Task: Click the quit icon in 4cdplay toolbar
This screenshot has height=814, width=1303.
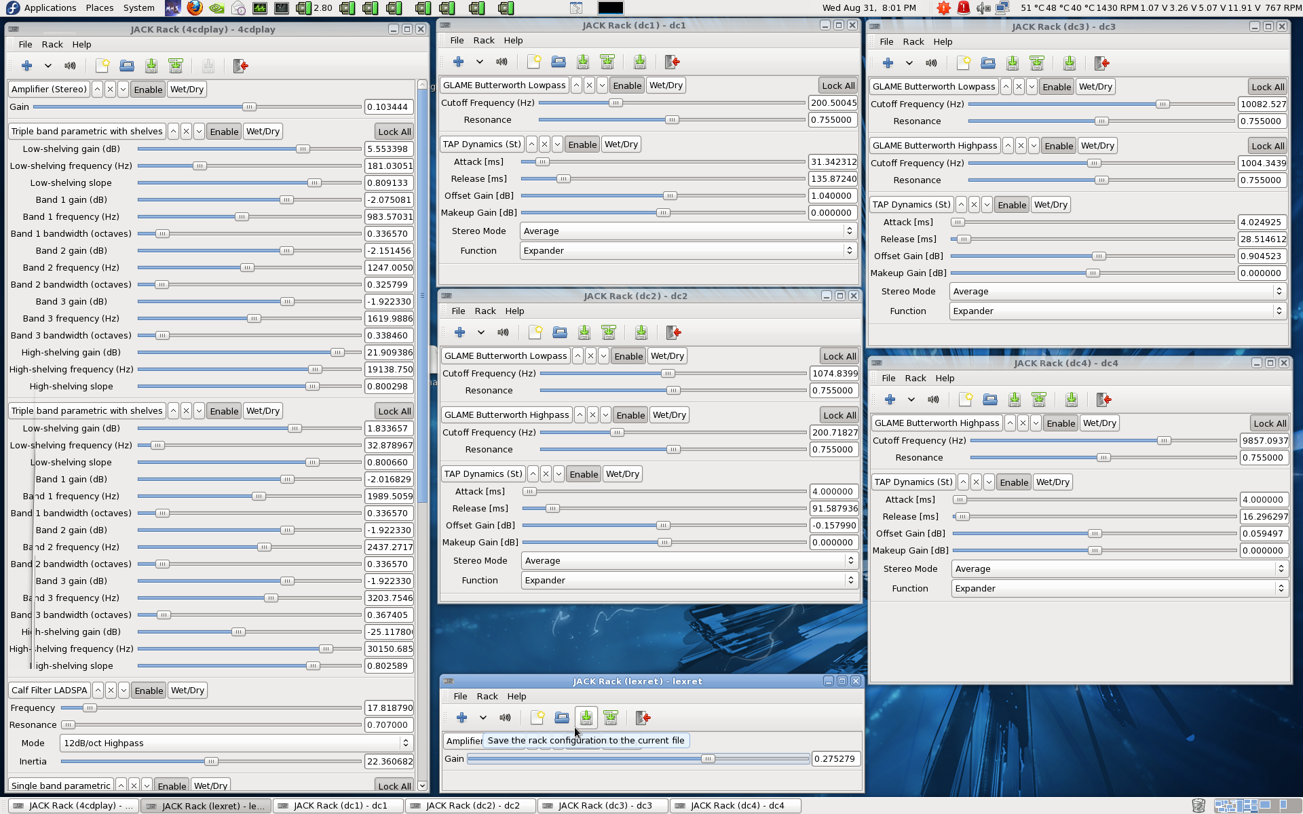Action: click(241, 66)
